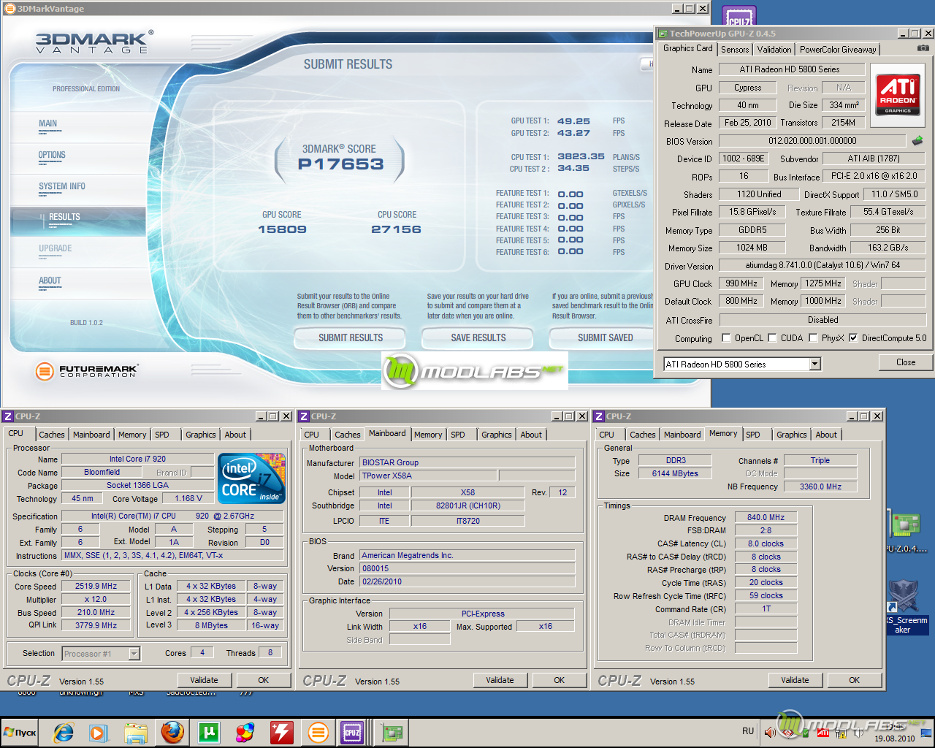Image resolution: width=935 pixels, height=748 pixels.
Task: Click the P17653 3DMark score
Action: click(x=340, y=164)
